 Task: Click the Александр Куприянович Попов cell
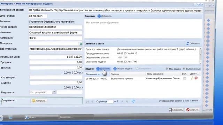pos(163,78)
